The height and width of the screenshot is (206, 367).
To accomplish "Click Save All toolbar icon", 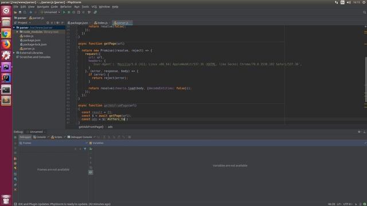I will point(20,12).
